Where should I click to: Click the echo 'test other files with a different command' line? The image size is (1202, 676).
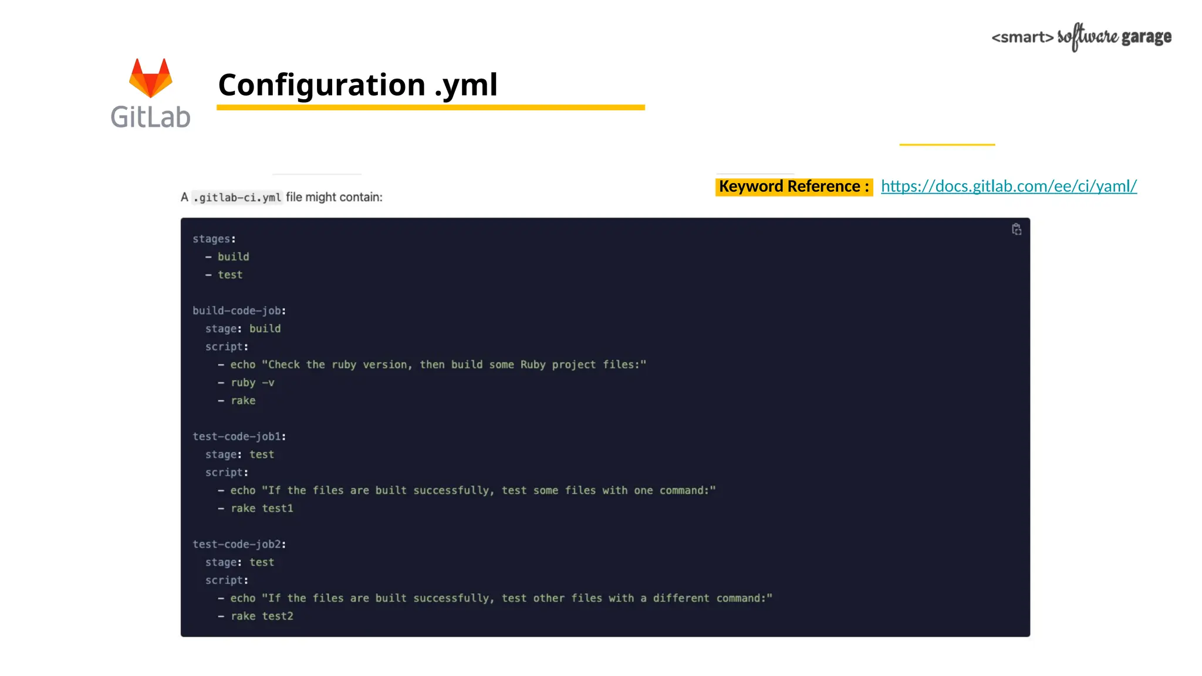(495, 598)
